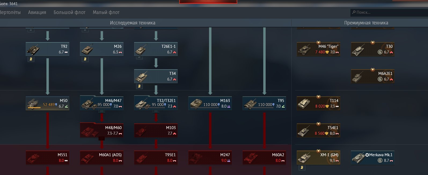Click the crew badge under XM-1 (GM)
428x175 pixels.
point(302,167)
